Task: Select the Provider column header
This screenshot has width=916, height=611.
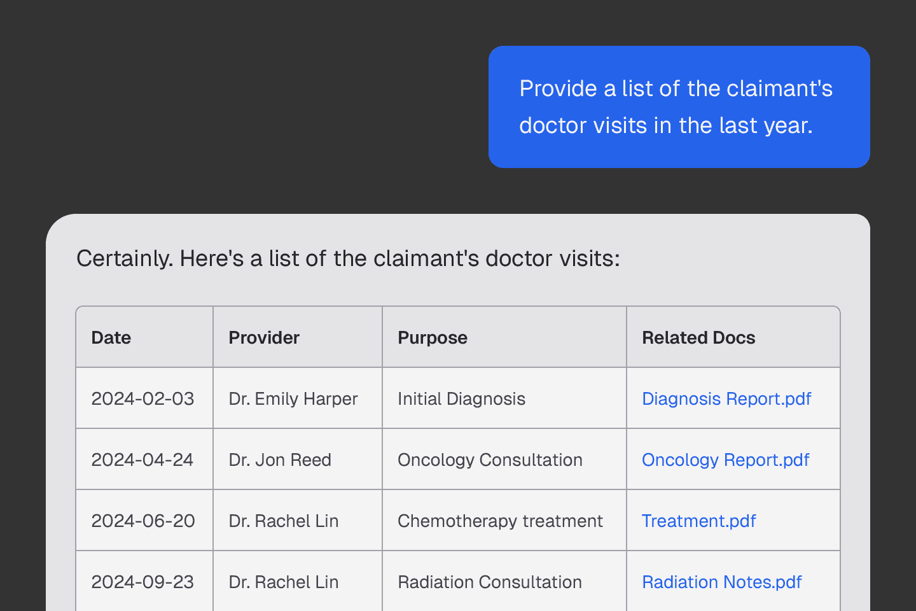Action: coord(264,338)
